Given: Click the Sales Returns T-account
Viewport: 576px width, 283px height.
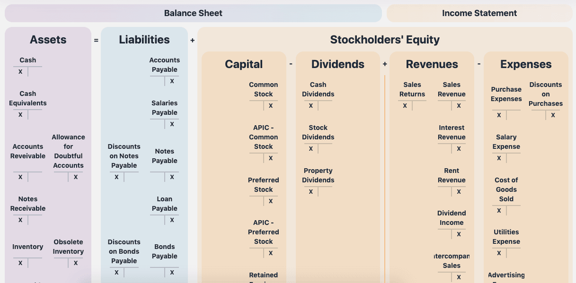Looking at the screenshot, I should click(412, 95).
